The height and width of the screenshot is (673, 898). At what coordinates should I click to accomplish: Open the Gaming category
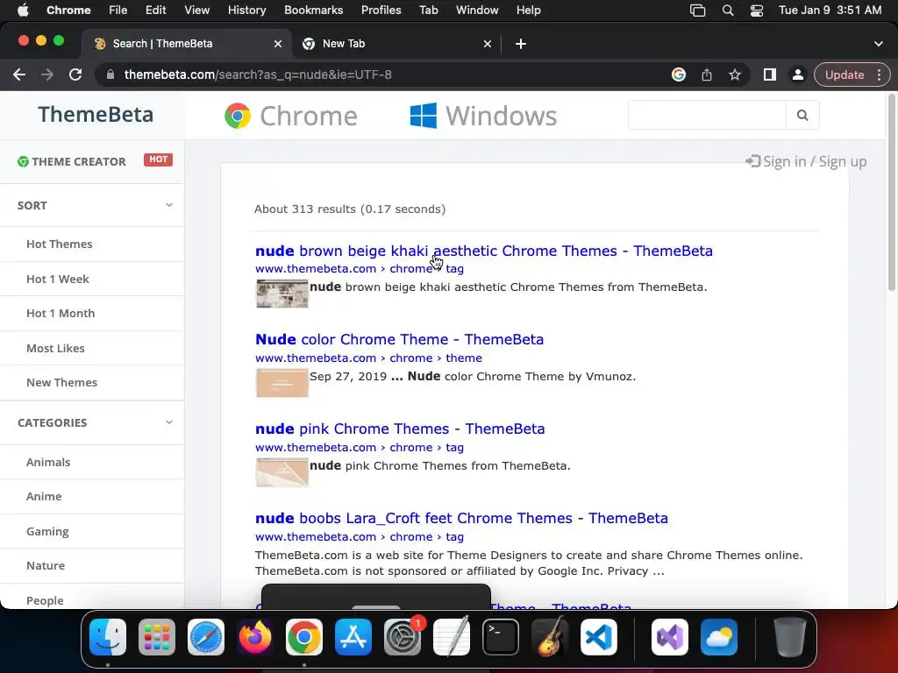(47, 532)
